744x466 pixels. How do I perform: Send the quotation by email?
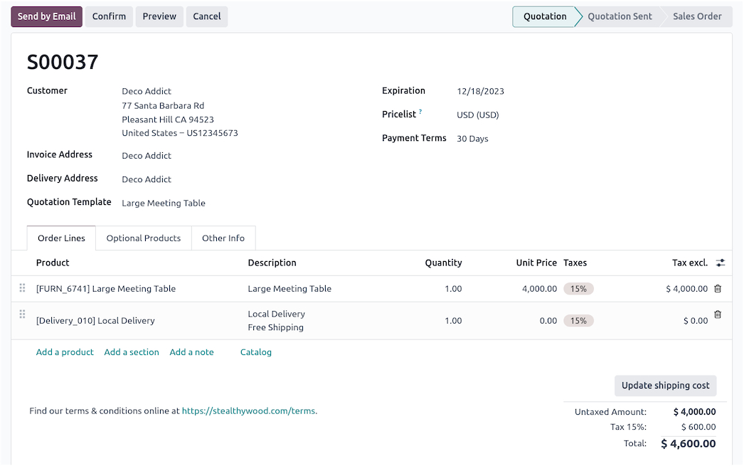point(46,16)
